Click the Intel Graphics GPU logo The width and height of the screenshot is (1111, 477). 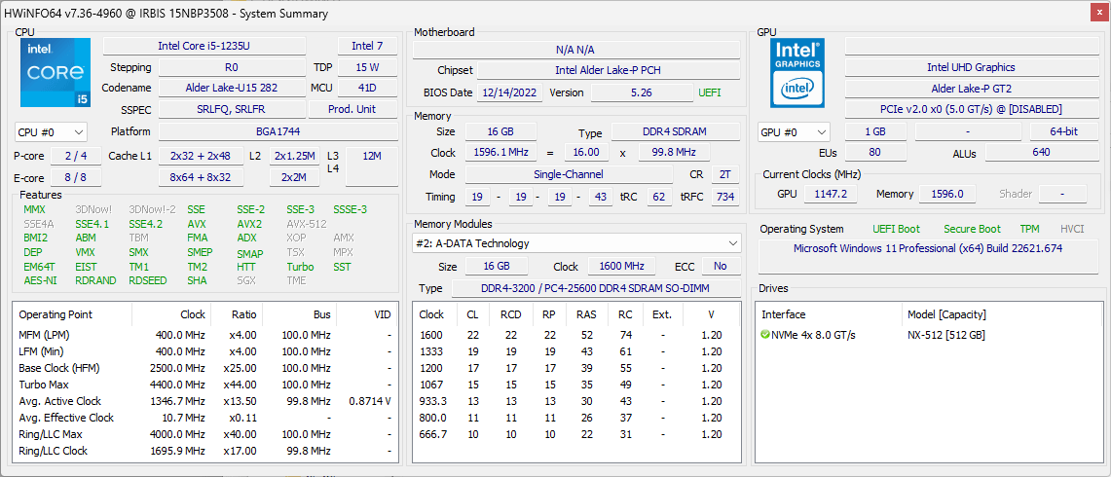797,72
